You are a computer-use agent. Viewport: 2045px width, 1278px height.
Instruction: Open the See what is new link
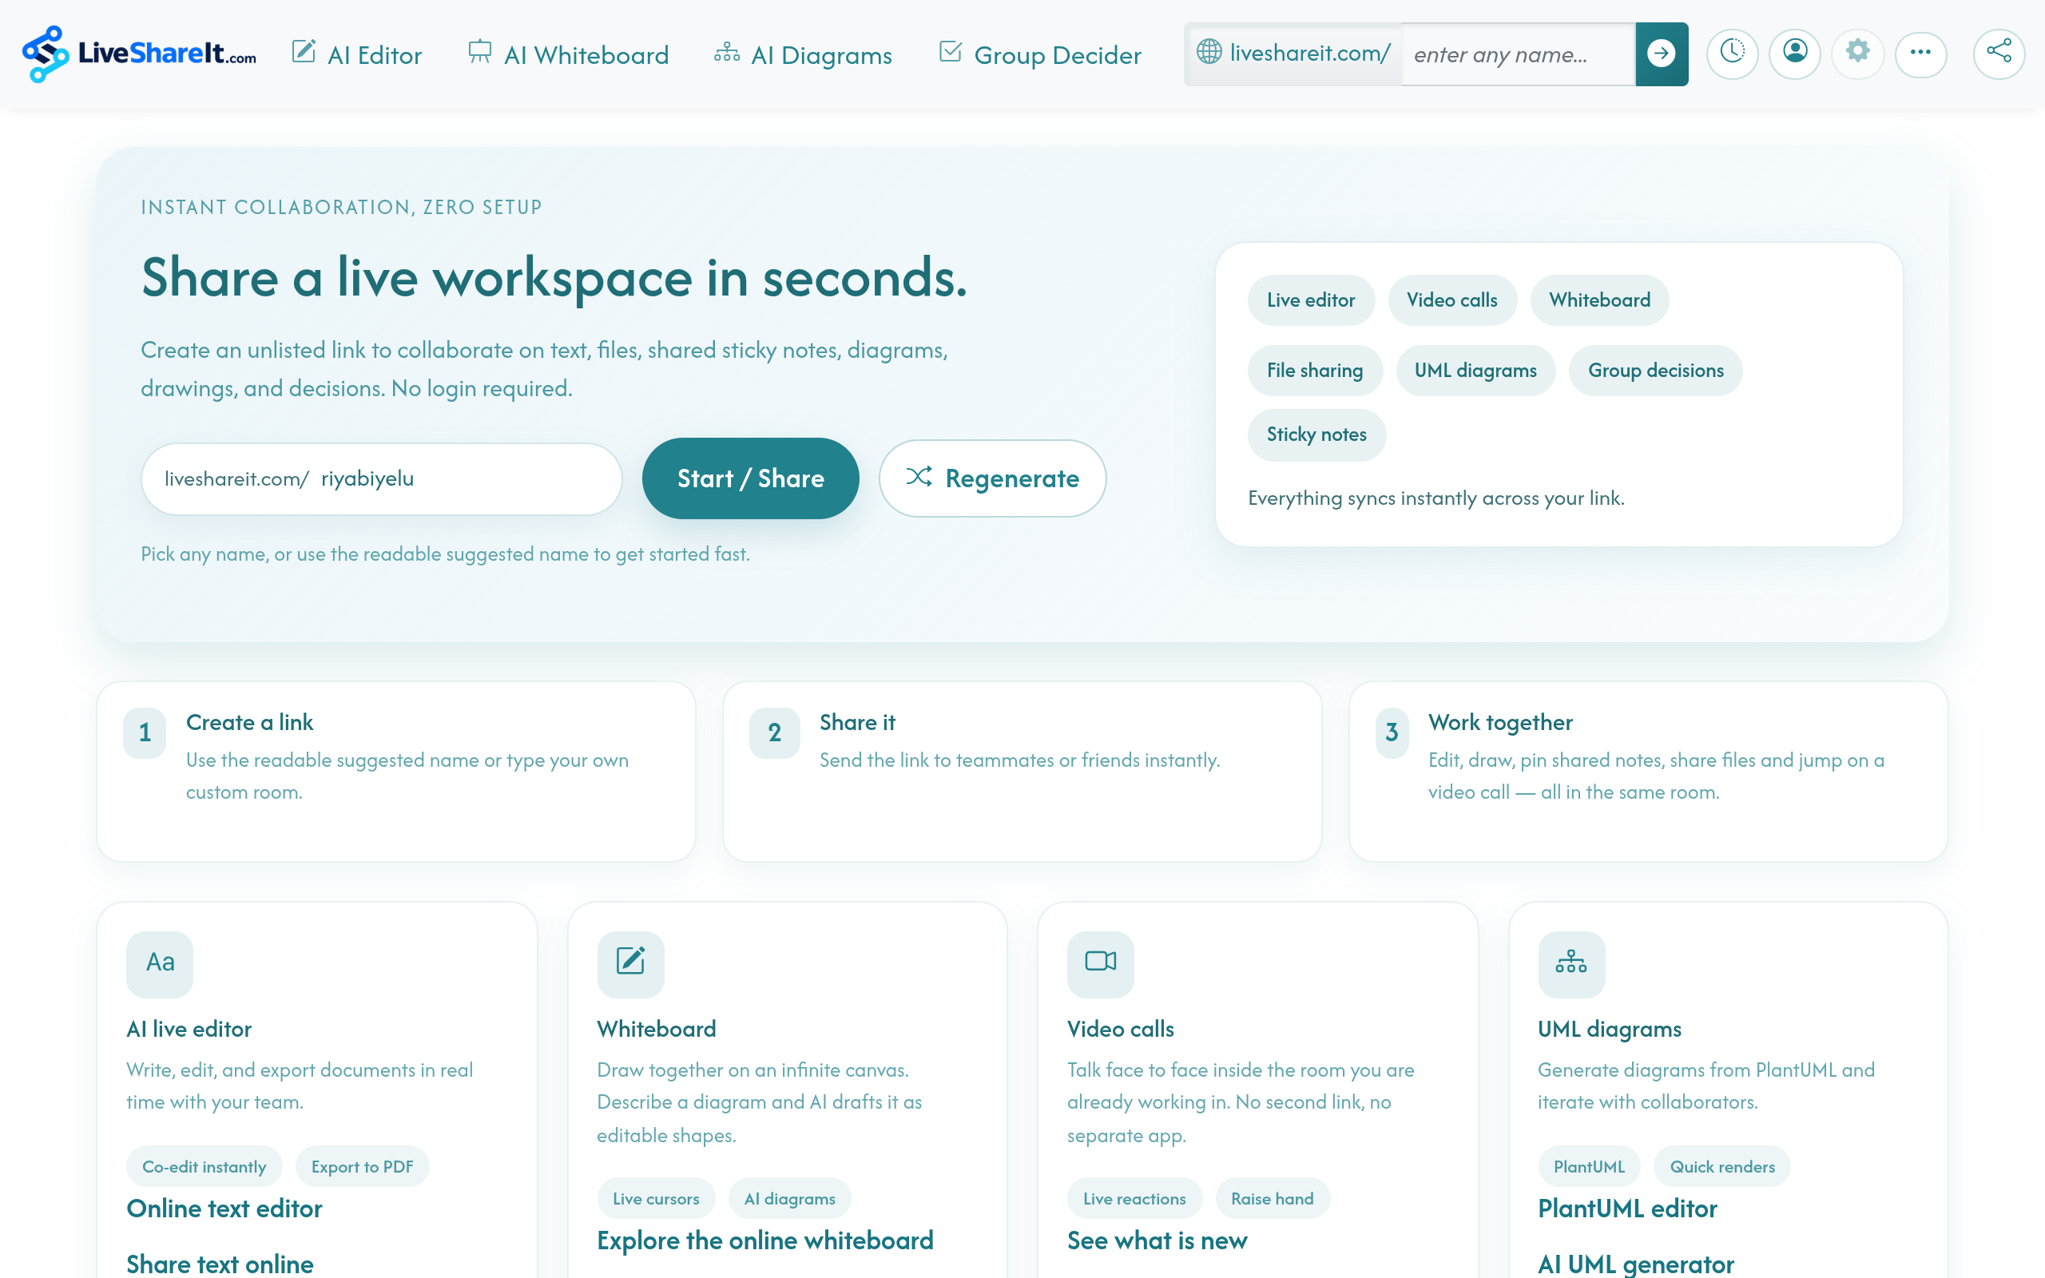(x=1157, y=1240)
